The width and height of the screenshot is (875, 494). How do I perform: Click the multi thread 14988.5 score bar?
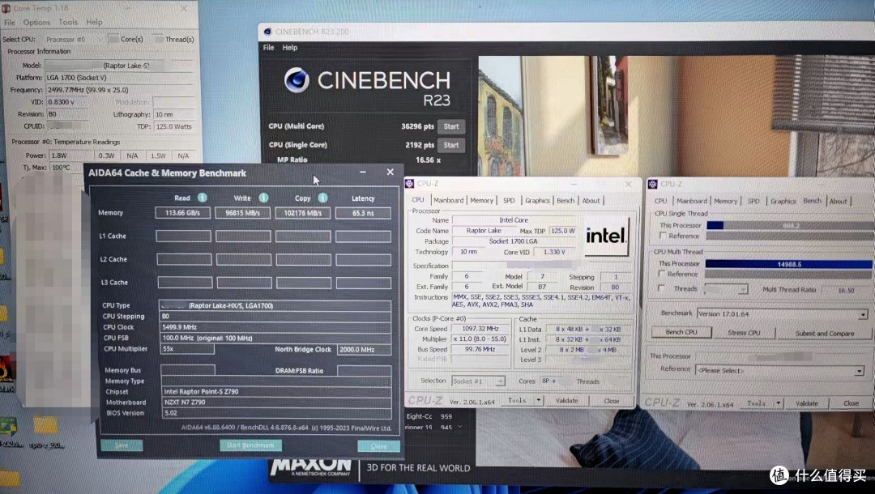click(788, 264)
